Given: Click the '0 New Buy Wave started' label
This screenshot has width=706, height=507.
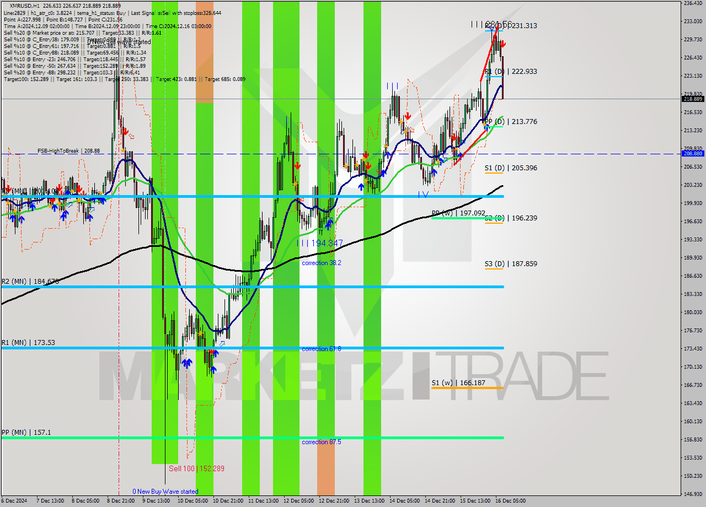Looking at the screenshot, I should coord(165,492).
